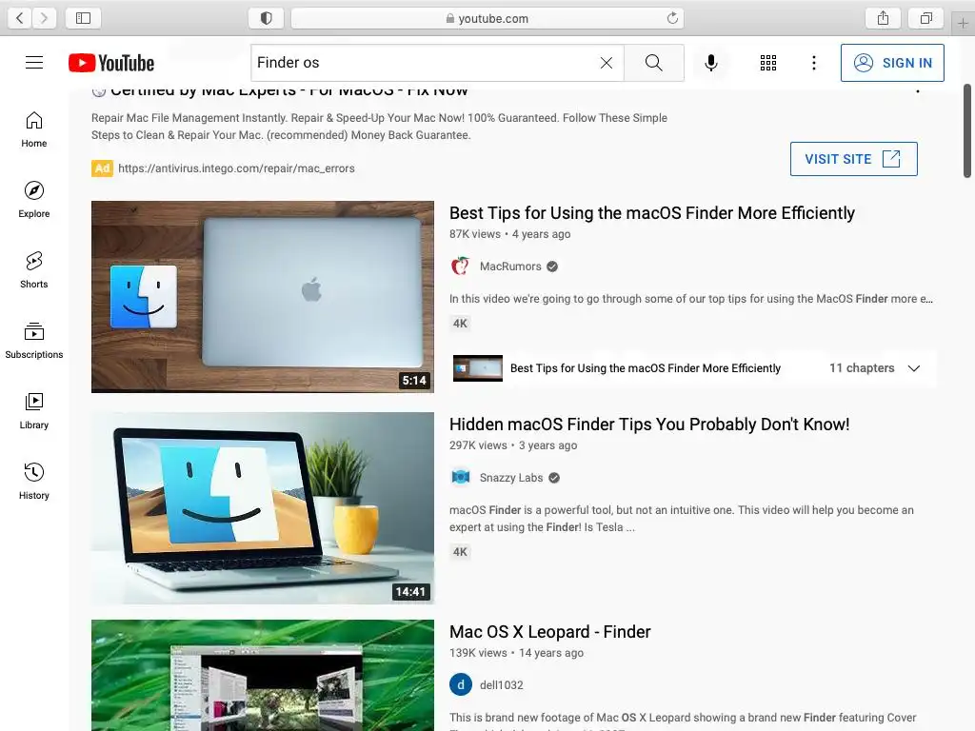Open Shorts in the sidebar
This screenshot has width=975, height=731.
pos(34,269)
